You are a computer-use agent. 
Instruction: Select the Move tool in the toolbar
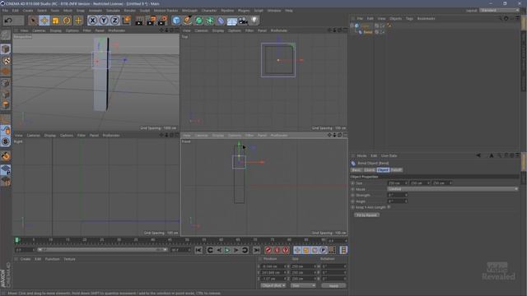point(44,21)
